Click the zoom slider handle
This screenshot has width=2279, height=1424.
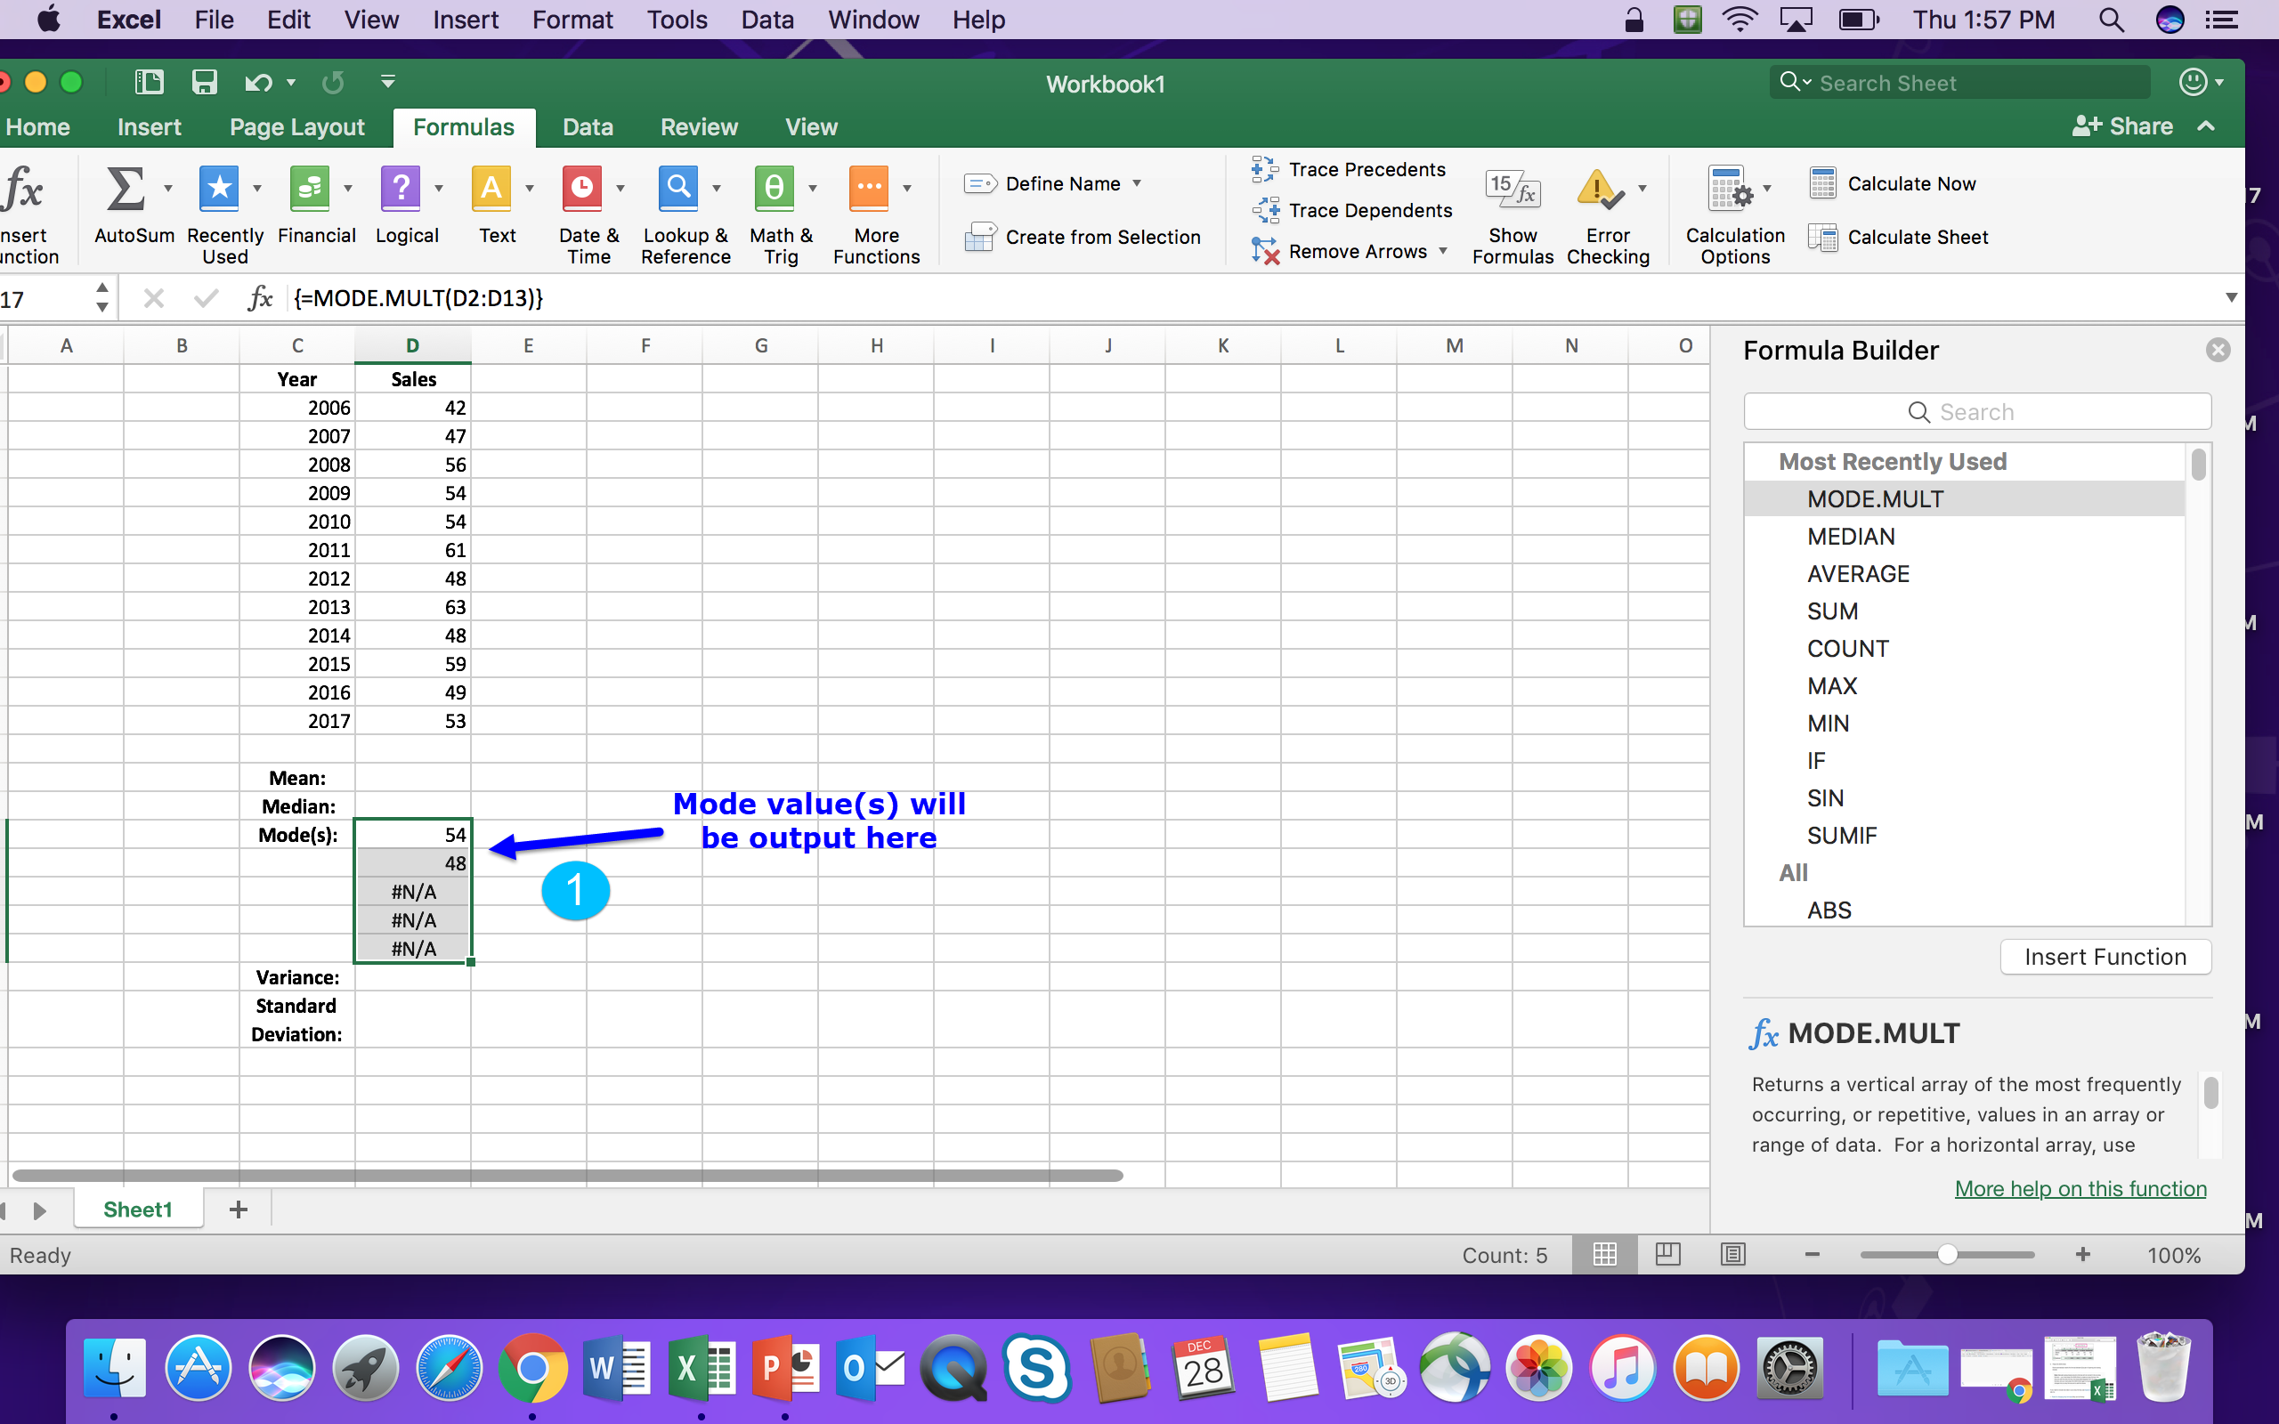pyautogui.click(x=1948, y=1255)
